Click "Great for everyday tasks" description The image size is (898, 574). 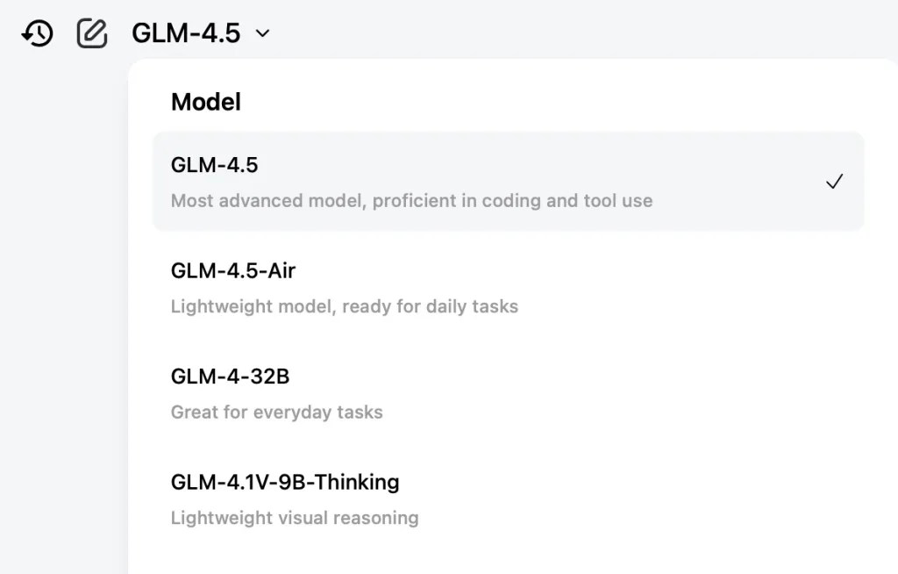276,413
